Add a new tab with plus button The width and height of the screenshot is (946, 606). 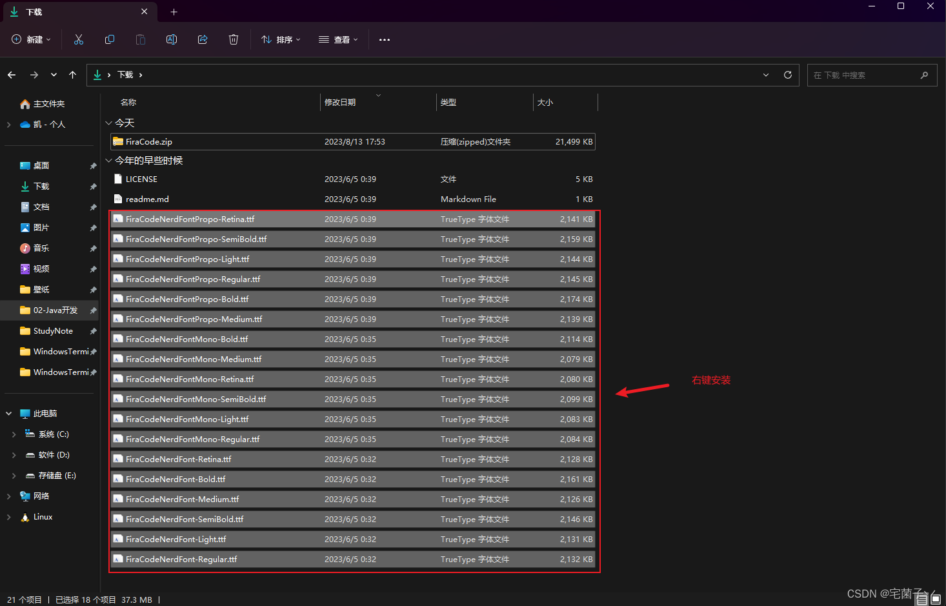pyautogui.click(x=174, y=12)
